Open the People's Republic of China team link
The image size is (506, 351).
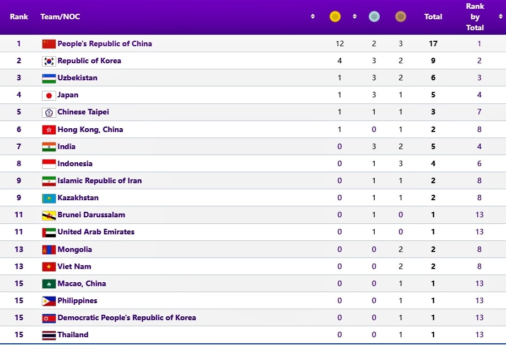coord(105,43)
